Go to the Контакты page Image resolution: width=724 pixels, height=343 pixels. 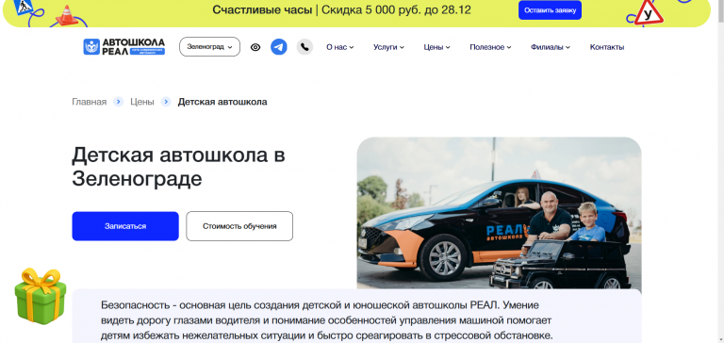(x=607, y=47)
